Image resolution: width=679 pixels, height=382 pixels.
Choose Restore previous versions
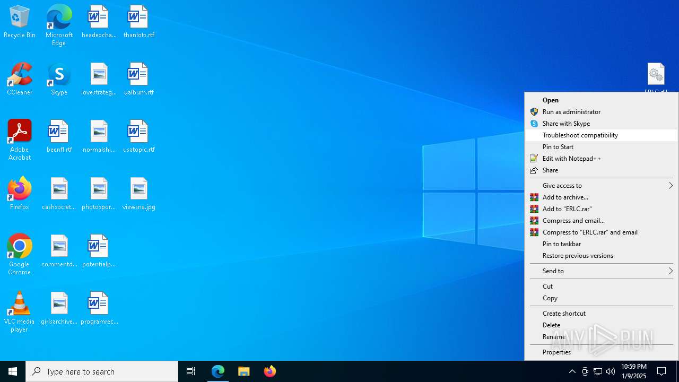point(601,256)
